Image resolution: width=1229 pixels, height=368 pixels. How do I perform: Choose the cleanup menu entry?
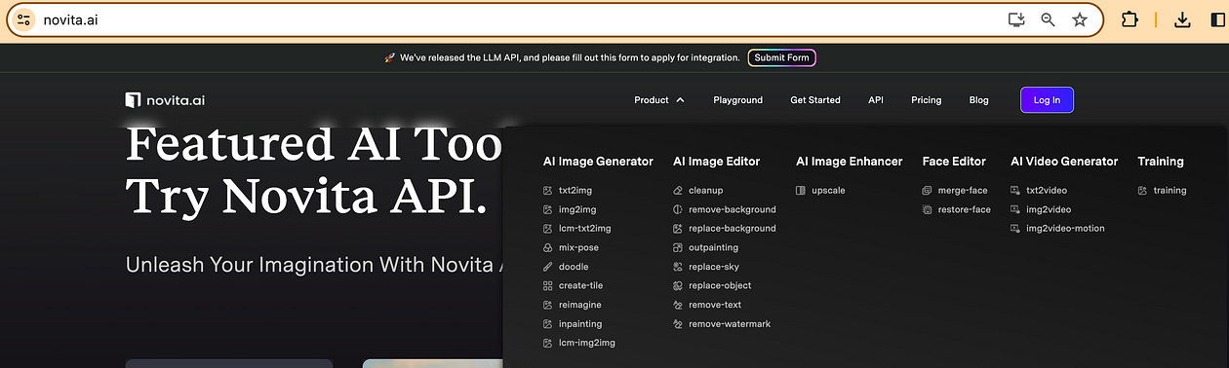coord(706,191)
